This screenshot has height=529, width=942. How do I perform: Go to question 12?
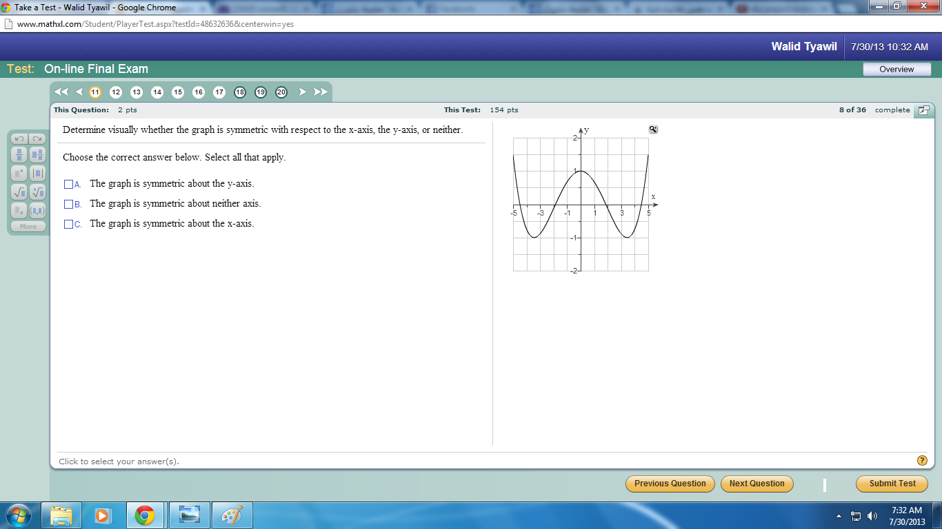[x=116, y=92]
